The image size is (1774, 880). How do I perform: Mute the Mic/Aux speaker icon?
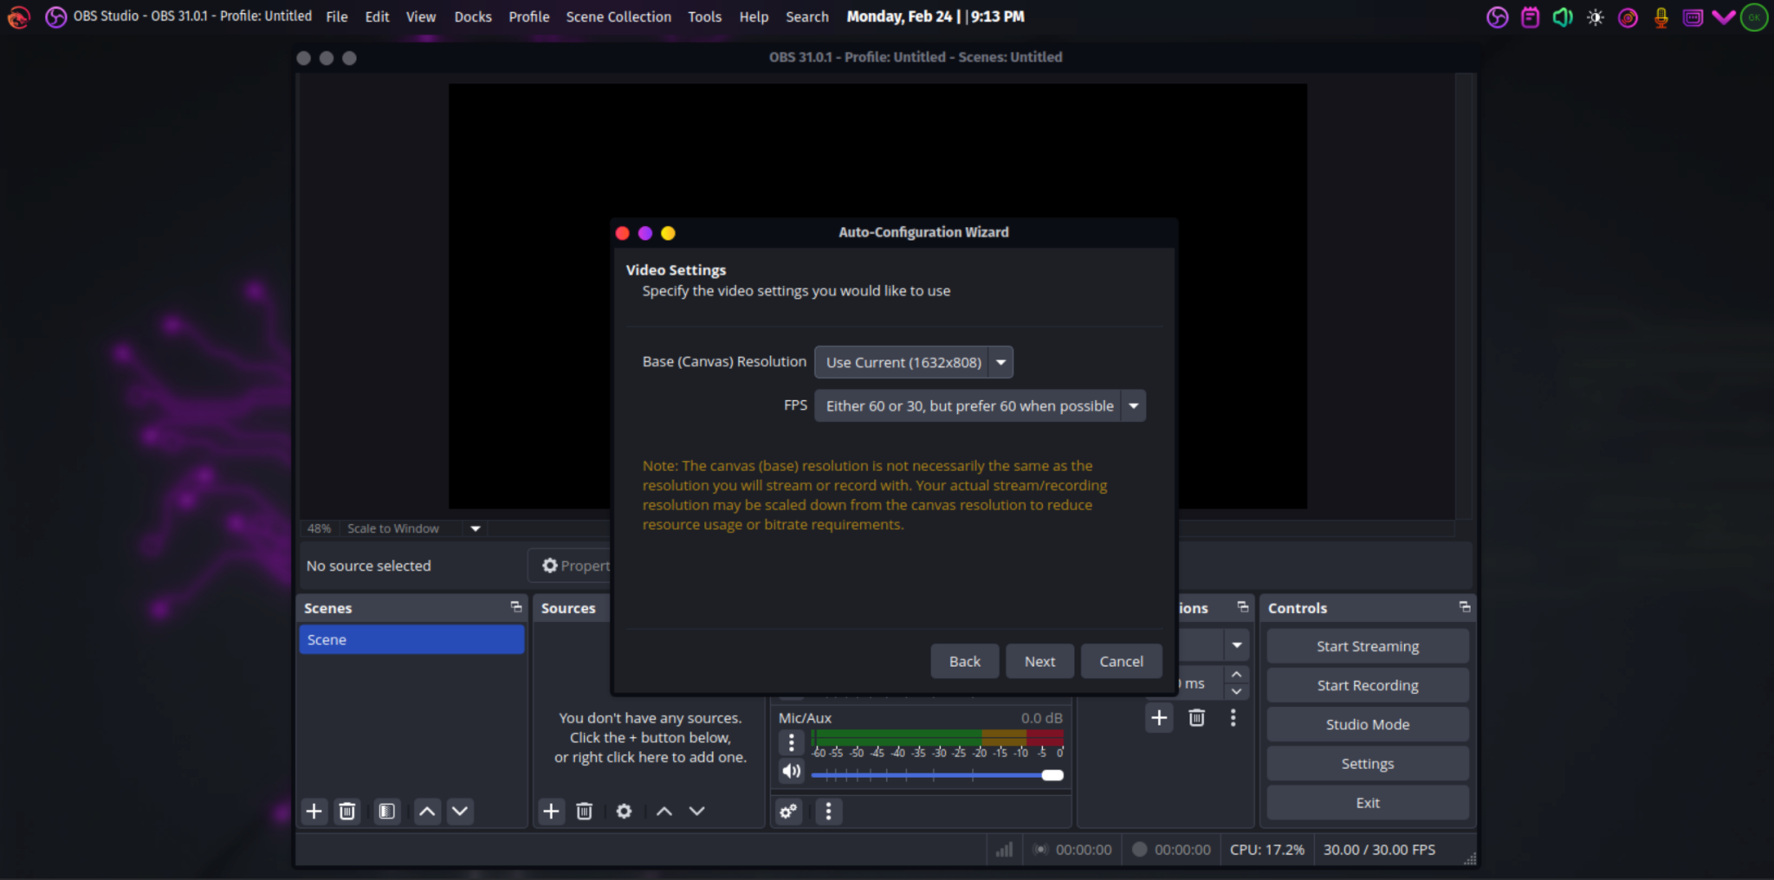point(791,770)
